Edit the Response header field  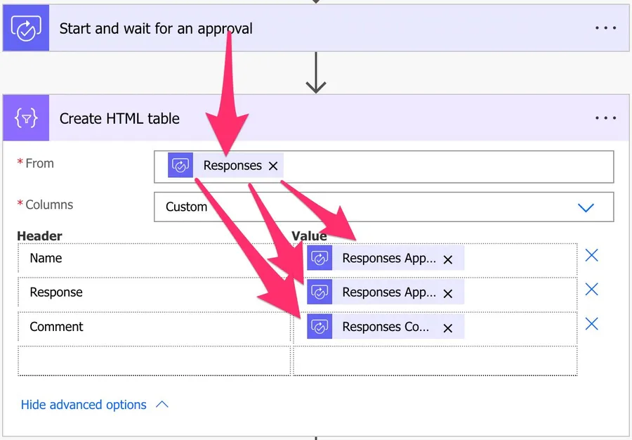[154, 293]
